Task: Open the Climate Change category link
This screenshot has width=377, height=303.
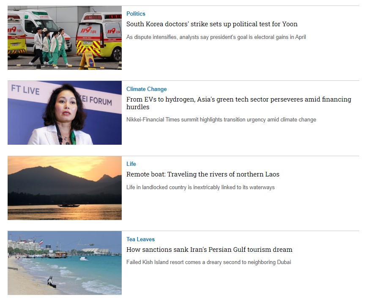Action: [146, 89]
